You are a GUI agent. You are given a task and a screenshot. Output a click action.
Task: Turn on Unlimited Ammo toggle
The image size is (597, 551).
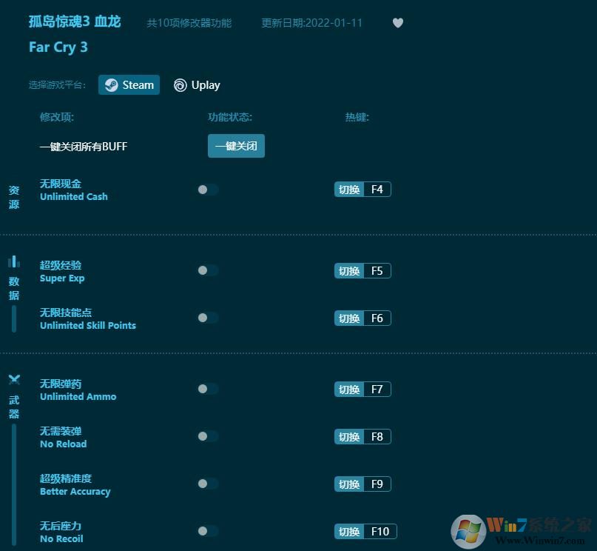(x=208, y=389)
